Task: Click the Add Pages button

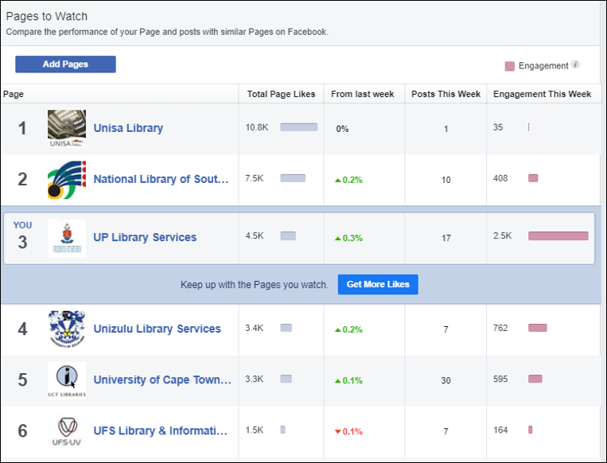Action: click(65, 64)
